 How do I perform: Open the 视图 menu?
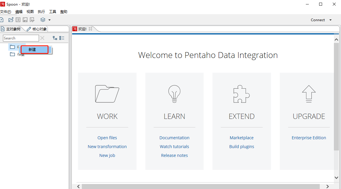click(x=30, y=12)
